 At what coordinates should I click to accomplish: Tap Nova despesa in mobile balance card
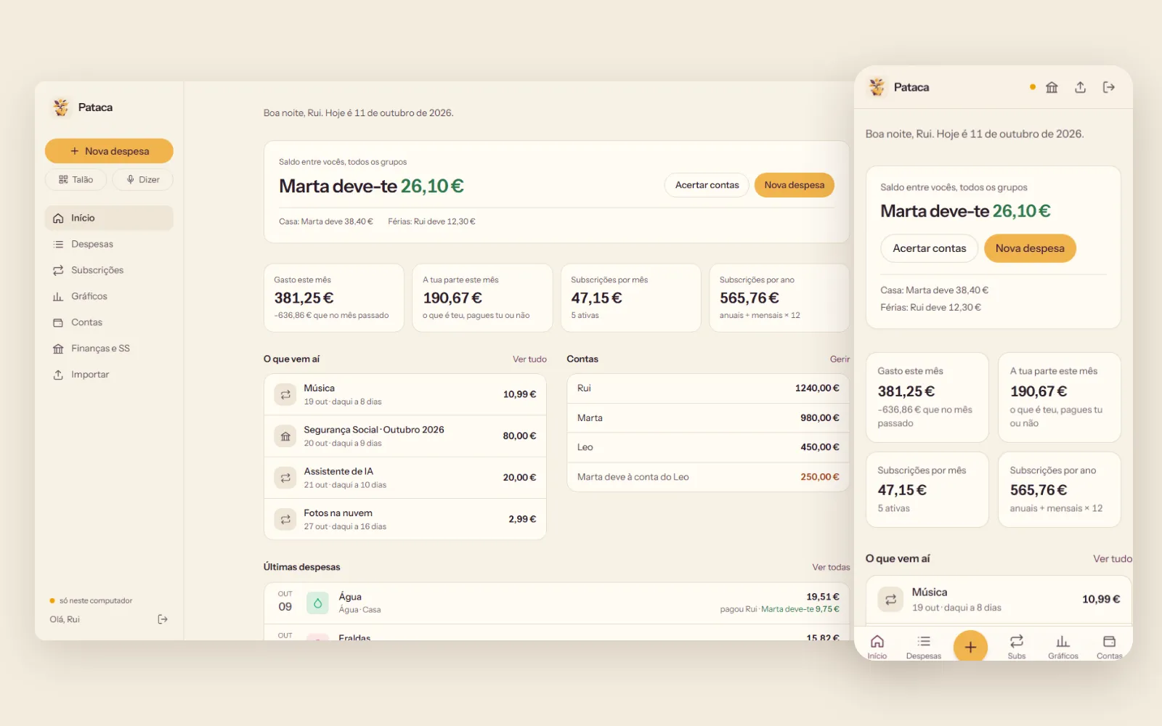click(x=1030, y=248)
